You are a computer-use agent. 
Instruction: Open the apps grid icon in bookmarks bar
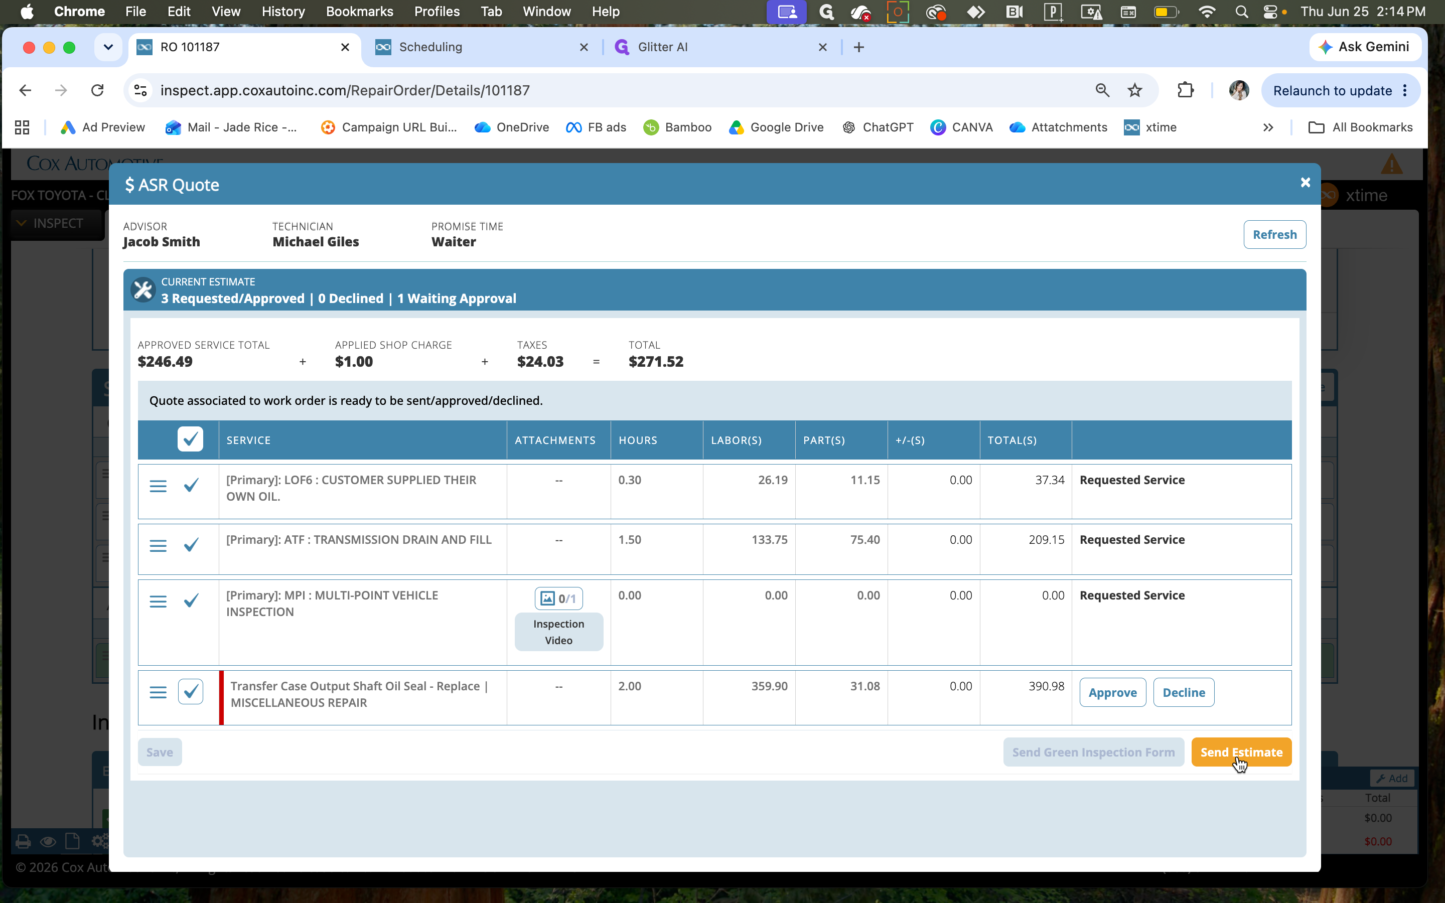(x=22, y=127)
